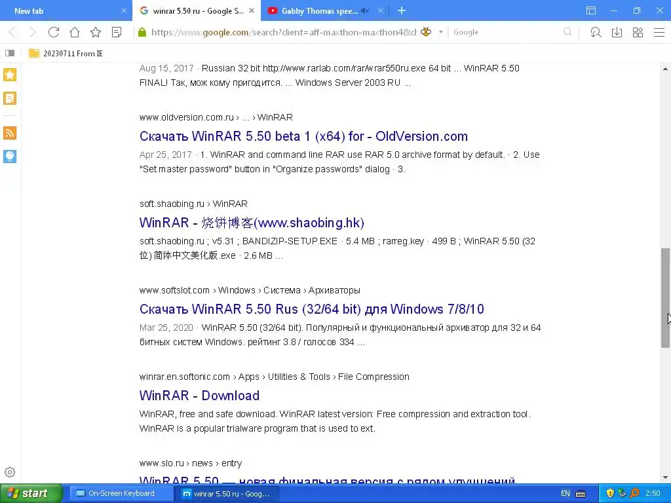Click the EN language indicator
Screen dimensions: 671x503
click(566, 493)
